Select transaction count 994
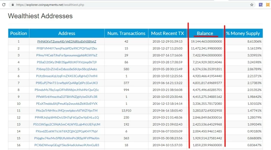The height and width of the screenshot is (150, 271). [126, 90]
